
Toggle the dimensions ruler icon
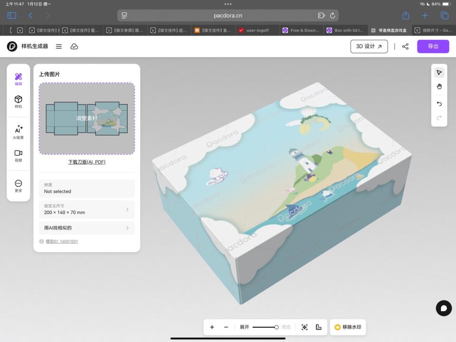pyautogui.click(x=319, y=327)
